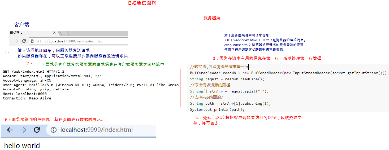Click the localhost:9999/index.html address bar
The image size is (389, 150).
(101, 130)
